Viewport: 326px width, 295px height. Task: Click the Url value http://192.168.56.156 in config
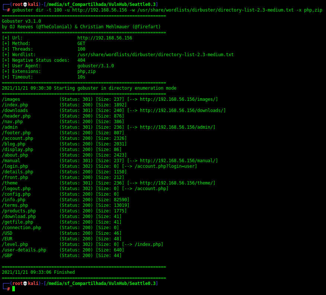click(x=105, y=38)
